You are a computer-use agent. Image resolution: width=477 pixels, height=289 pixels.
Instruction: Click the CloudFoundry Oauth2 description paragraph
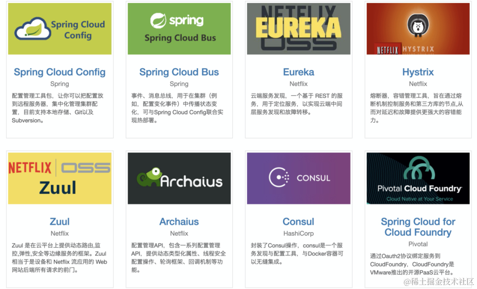[413, 264]
